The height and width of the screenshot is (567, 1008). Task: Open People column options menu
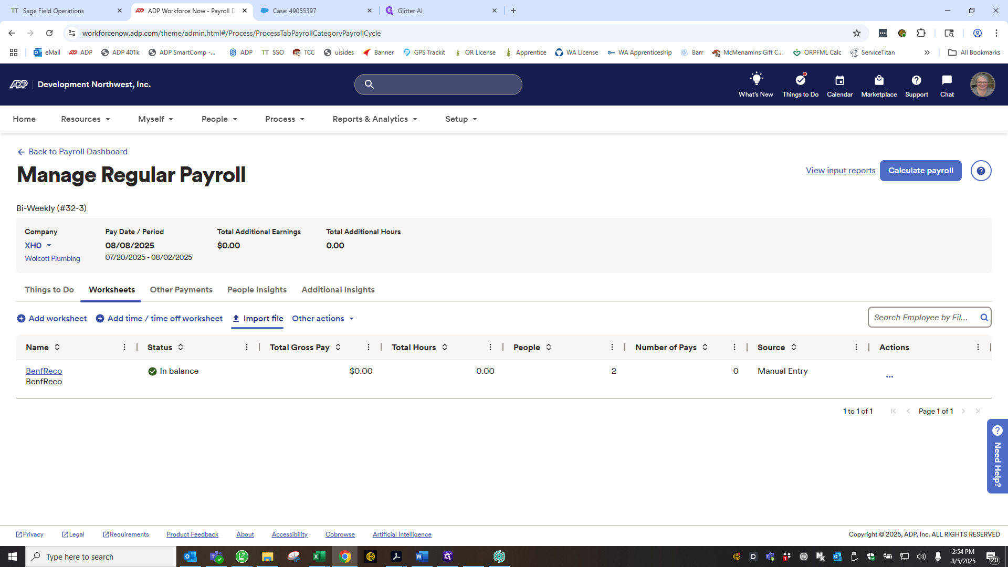pyautogui.click(x=612, y=347)
